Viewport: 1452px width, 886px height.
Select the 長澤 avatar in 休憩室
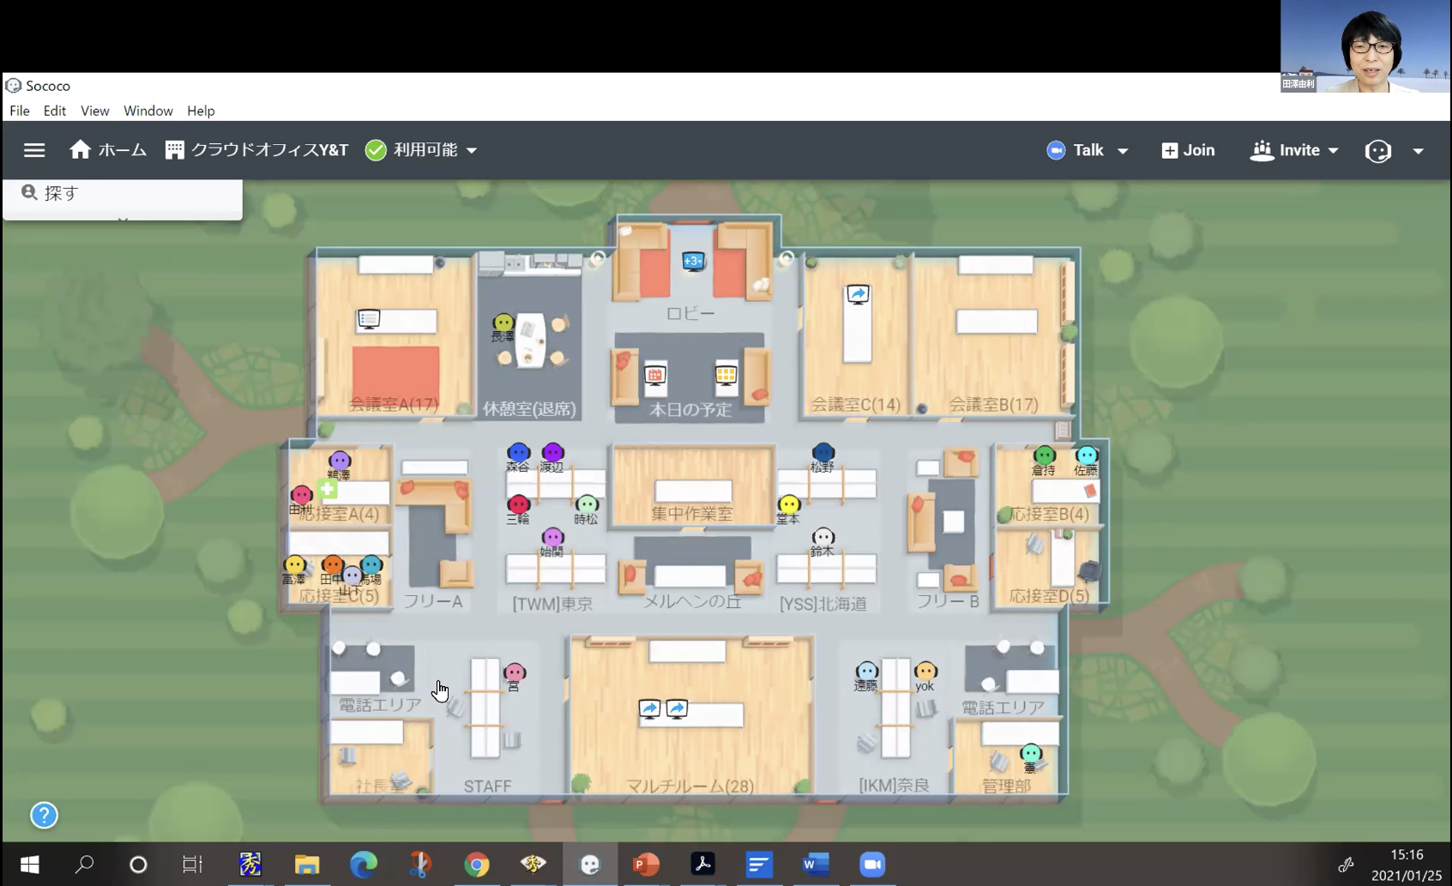click(503, 323)
